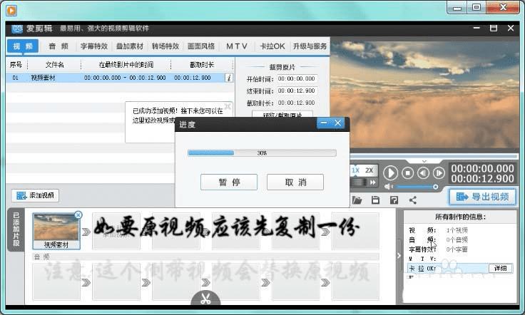Close the 已成功添加视频 tip popup

(228, 106)
